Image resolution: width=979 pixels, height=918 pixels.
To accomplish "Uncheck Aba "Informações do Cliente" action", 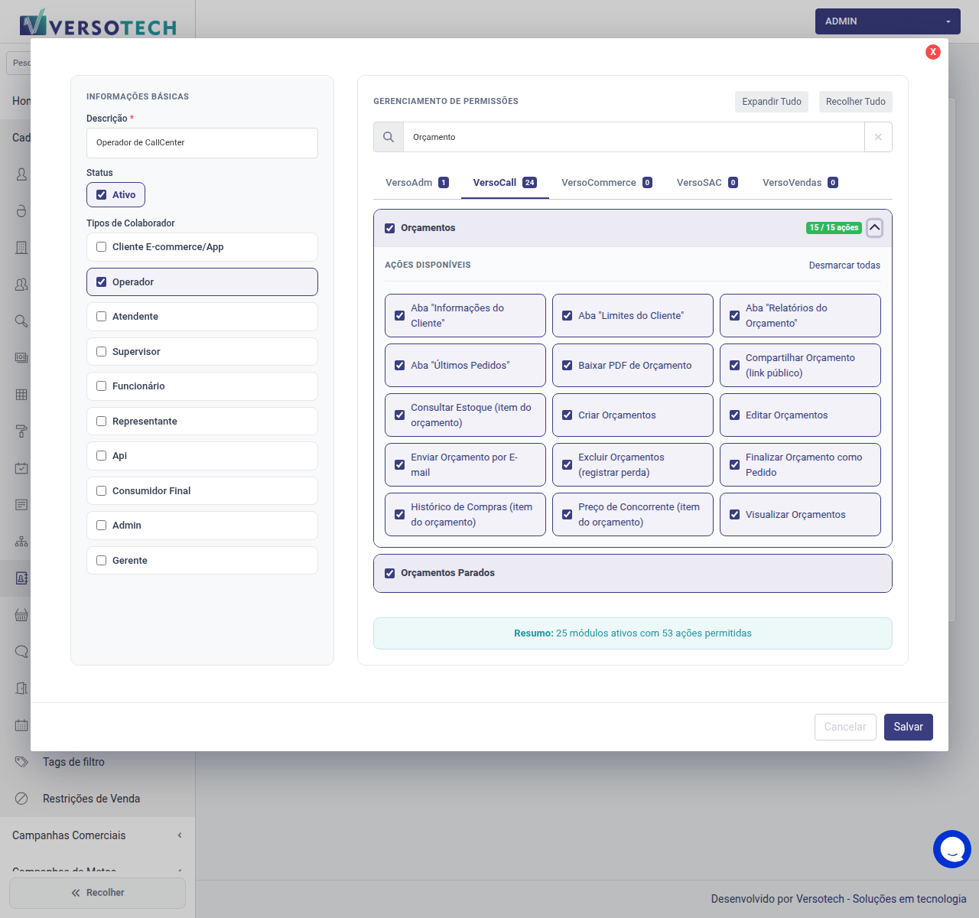I will [400, 316].
